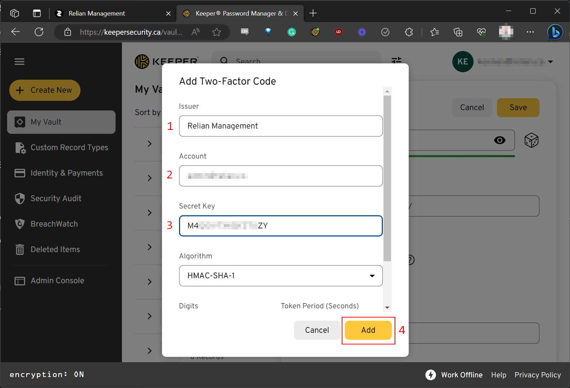Add page to favorites star icon

pyautogui.click(x=217, y=32)
